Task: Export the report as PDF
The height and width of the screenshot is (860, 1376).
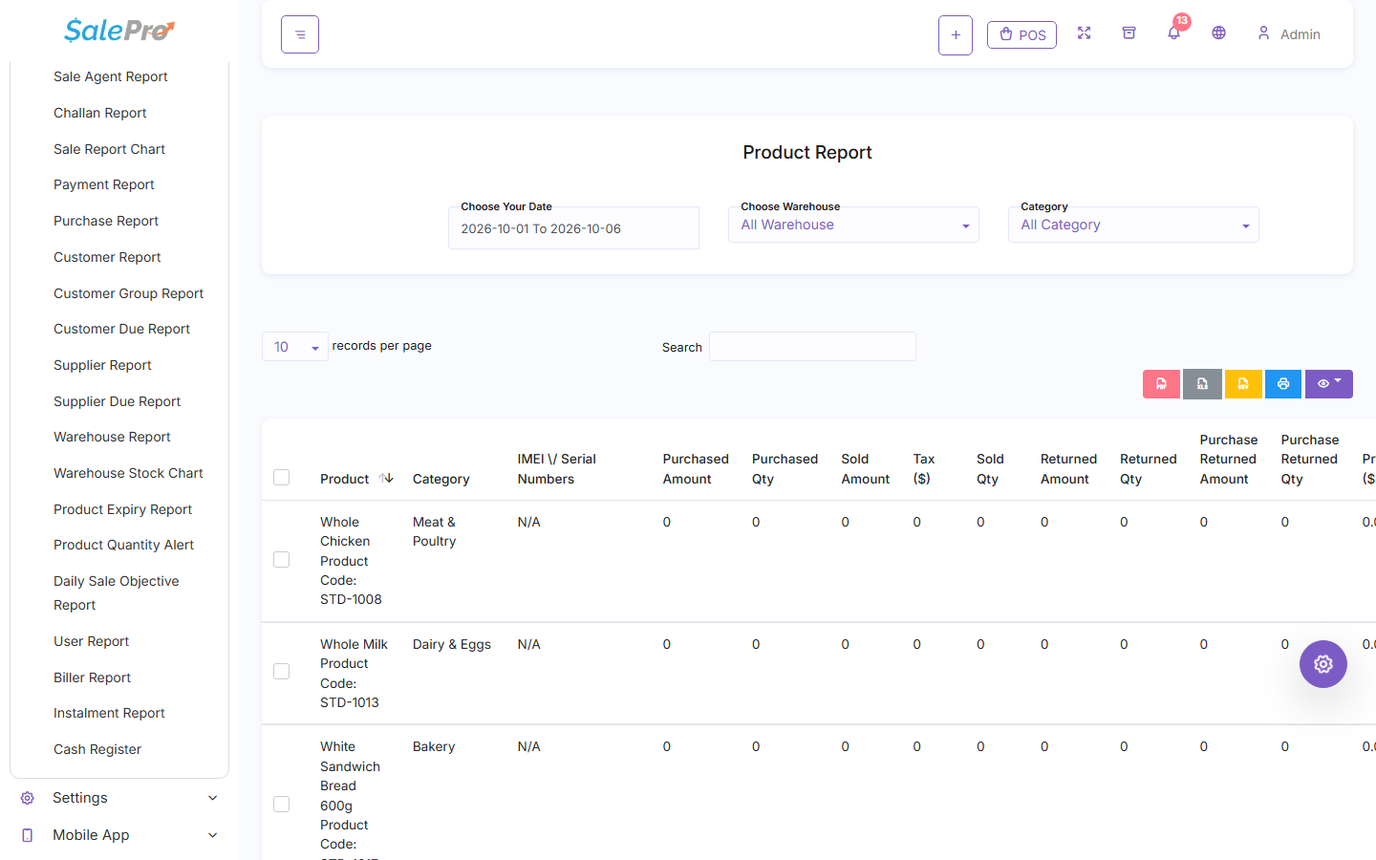Action: (1161, 384)
